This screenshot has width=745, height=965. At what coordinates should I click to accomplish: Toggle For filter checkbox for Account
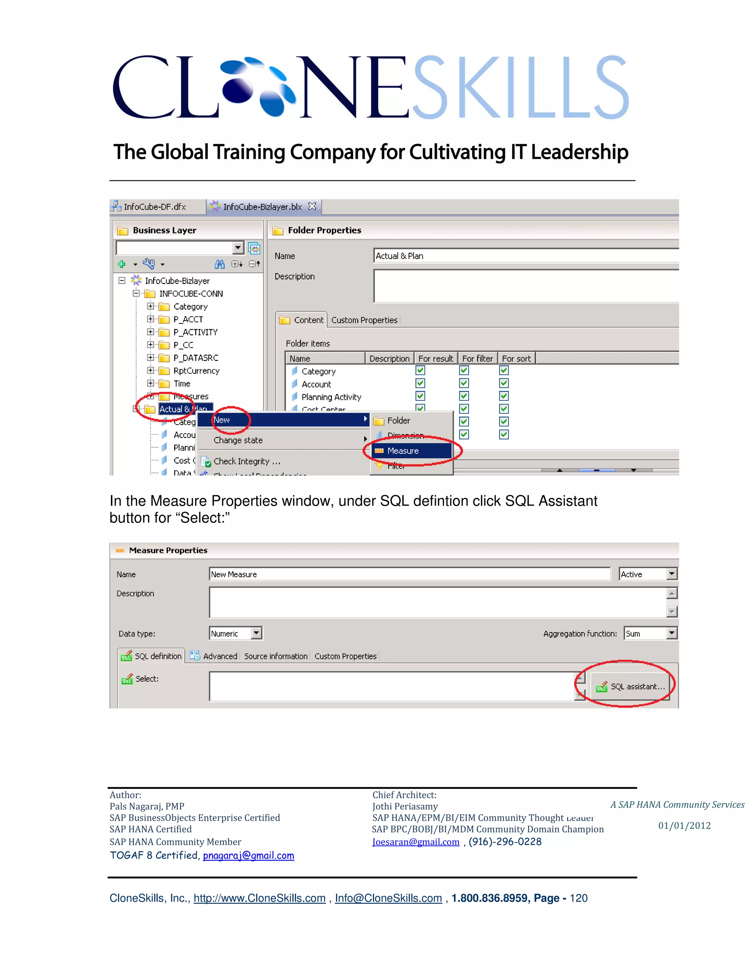pos(464,383)
